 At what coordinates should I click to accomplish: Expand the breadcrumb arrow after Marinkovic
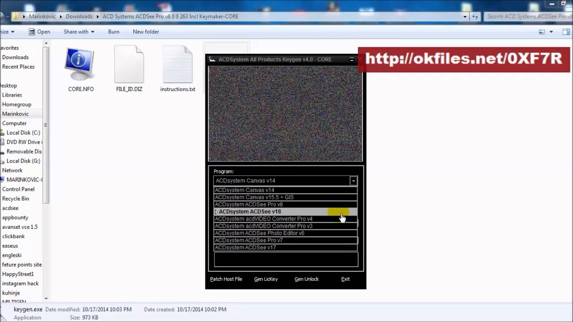pyautogui.click(x=60, y=17)
